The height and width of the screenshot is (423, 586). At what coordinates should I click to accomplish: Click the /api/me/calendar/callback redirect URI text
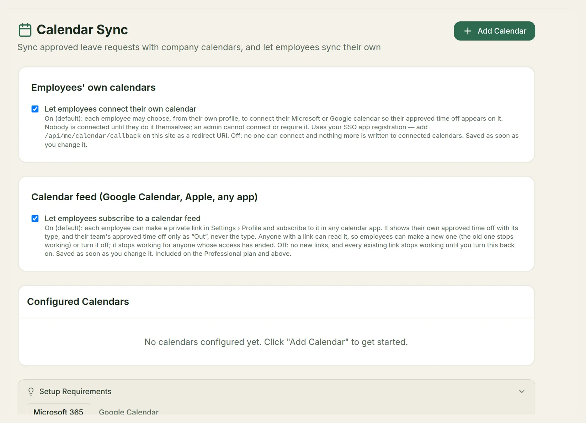[x=93, y=136]
